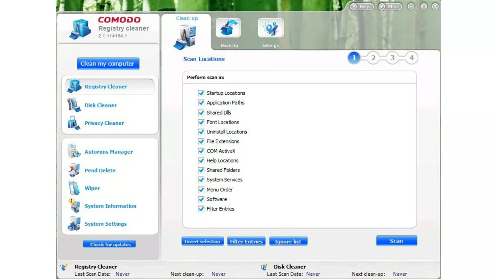Start the scan with the Scan button
The height and width of the screenshot is (279, 497).
396,241
